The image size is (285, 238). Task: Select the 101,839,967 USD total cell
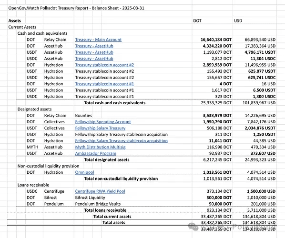click(259, 103)
